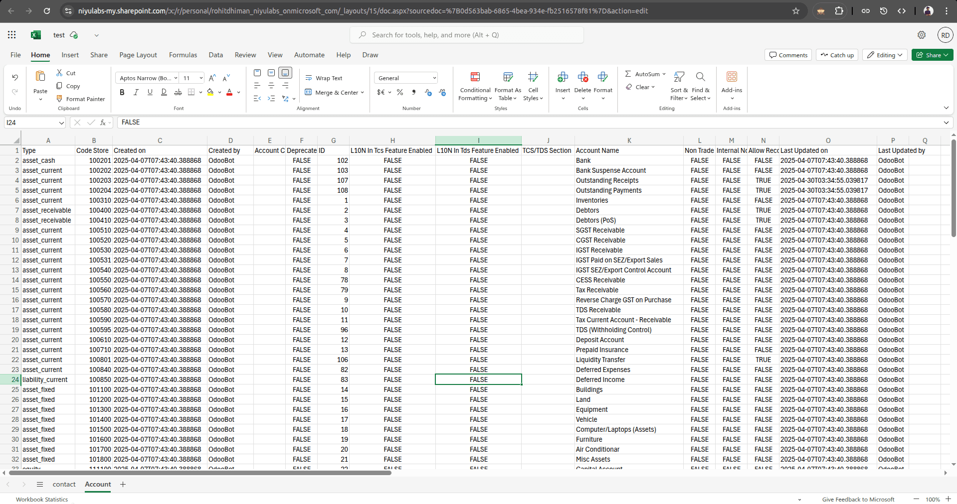Switch to the contact sheet tab

click(64, 485)
